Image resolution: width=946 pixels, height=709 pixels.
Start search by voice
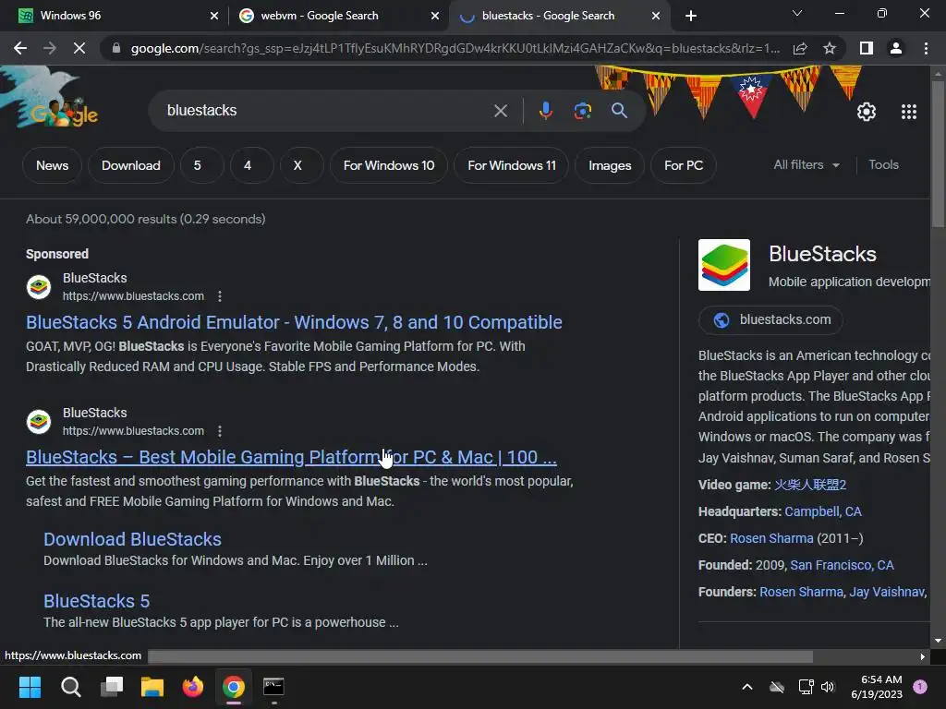545,111
